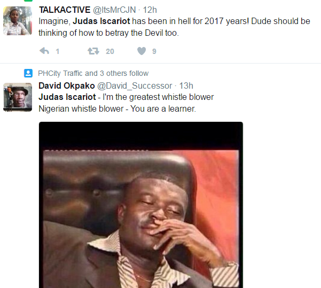Click 'PHCity Traffic and 3 others follow'
321x288 pixels.
click(93, 73)
